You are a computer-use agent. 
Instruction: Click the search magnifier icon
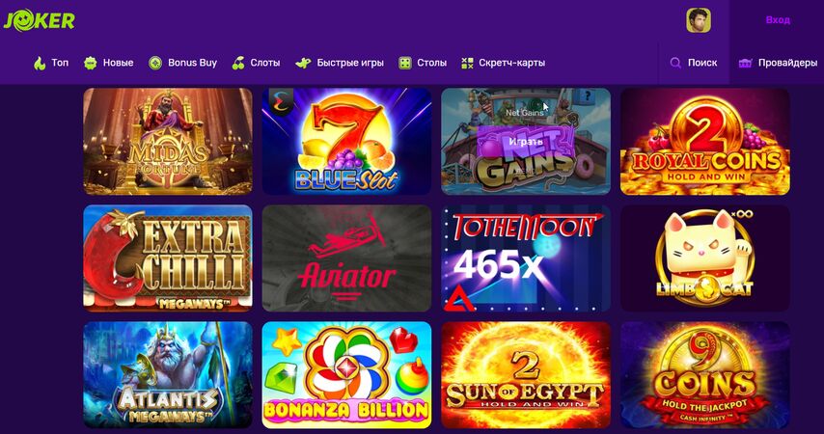pos(675,63)
